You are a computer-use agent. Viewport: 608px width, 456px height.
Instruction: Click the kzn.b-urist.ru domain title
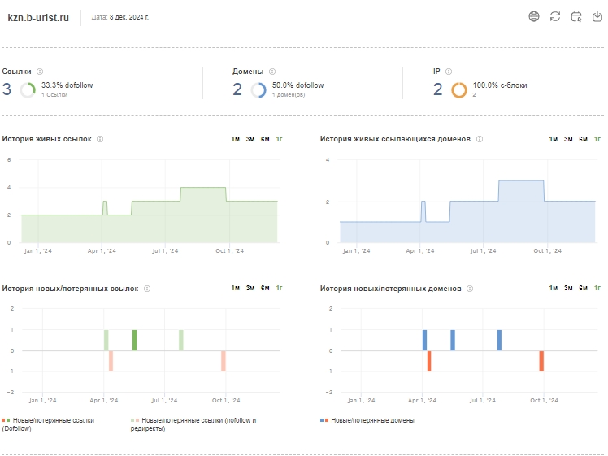click(38, 18)
